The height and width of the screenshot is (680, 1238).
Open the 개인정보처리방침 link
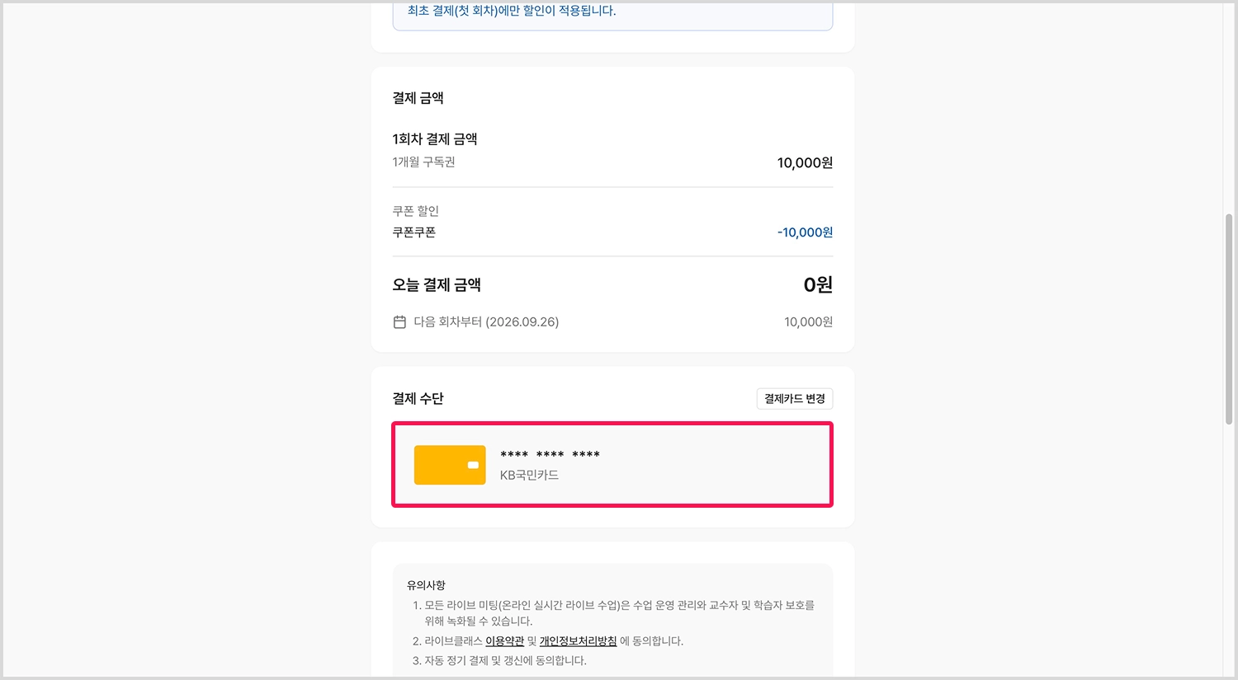(x=578, y=641)
